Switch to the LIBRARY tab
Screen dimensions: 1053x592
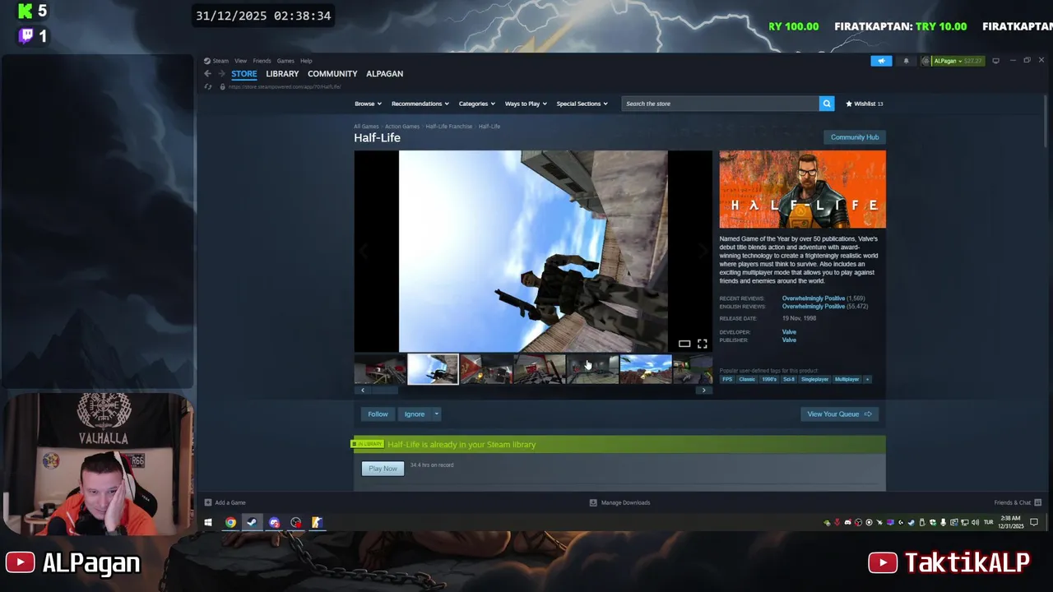(282, 74)
